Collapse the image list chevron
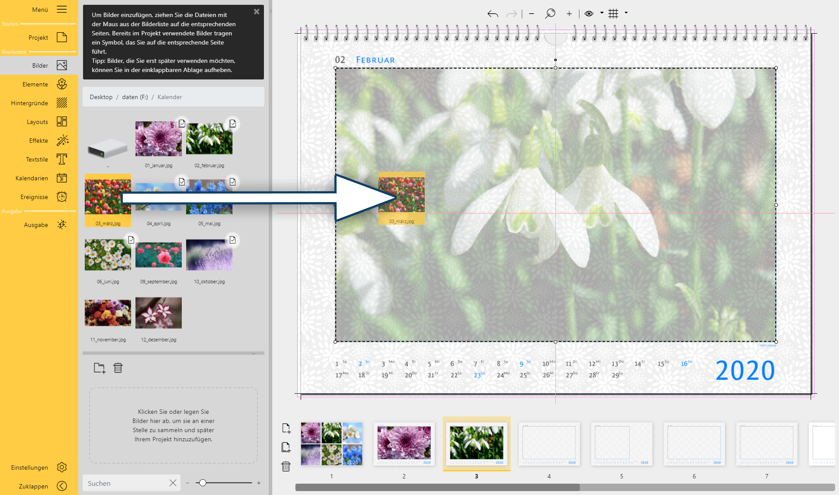The height and width of the screenshot is (495, 839). pos(253,354)
